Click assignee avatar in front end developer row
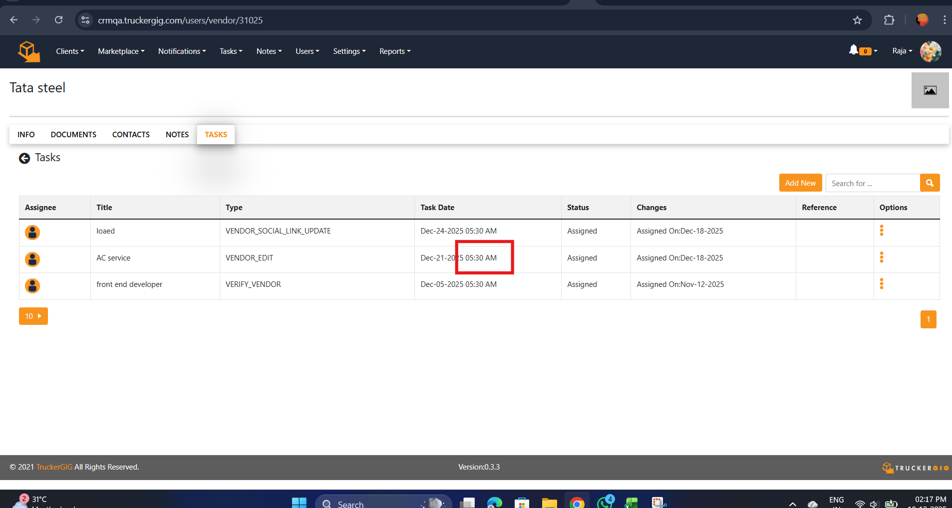 coord(32,286)
